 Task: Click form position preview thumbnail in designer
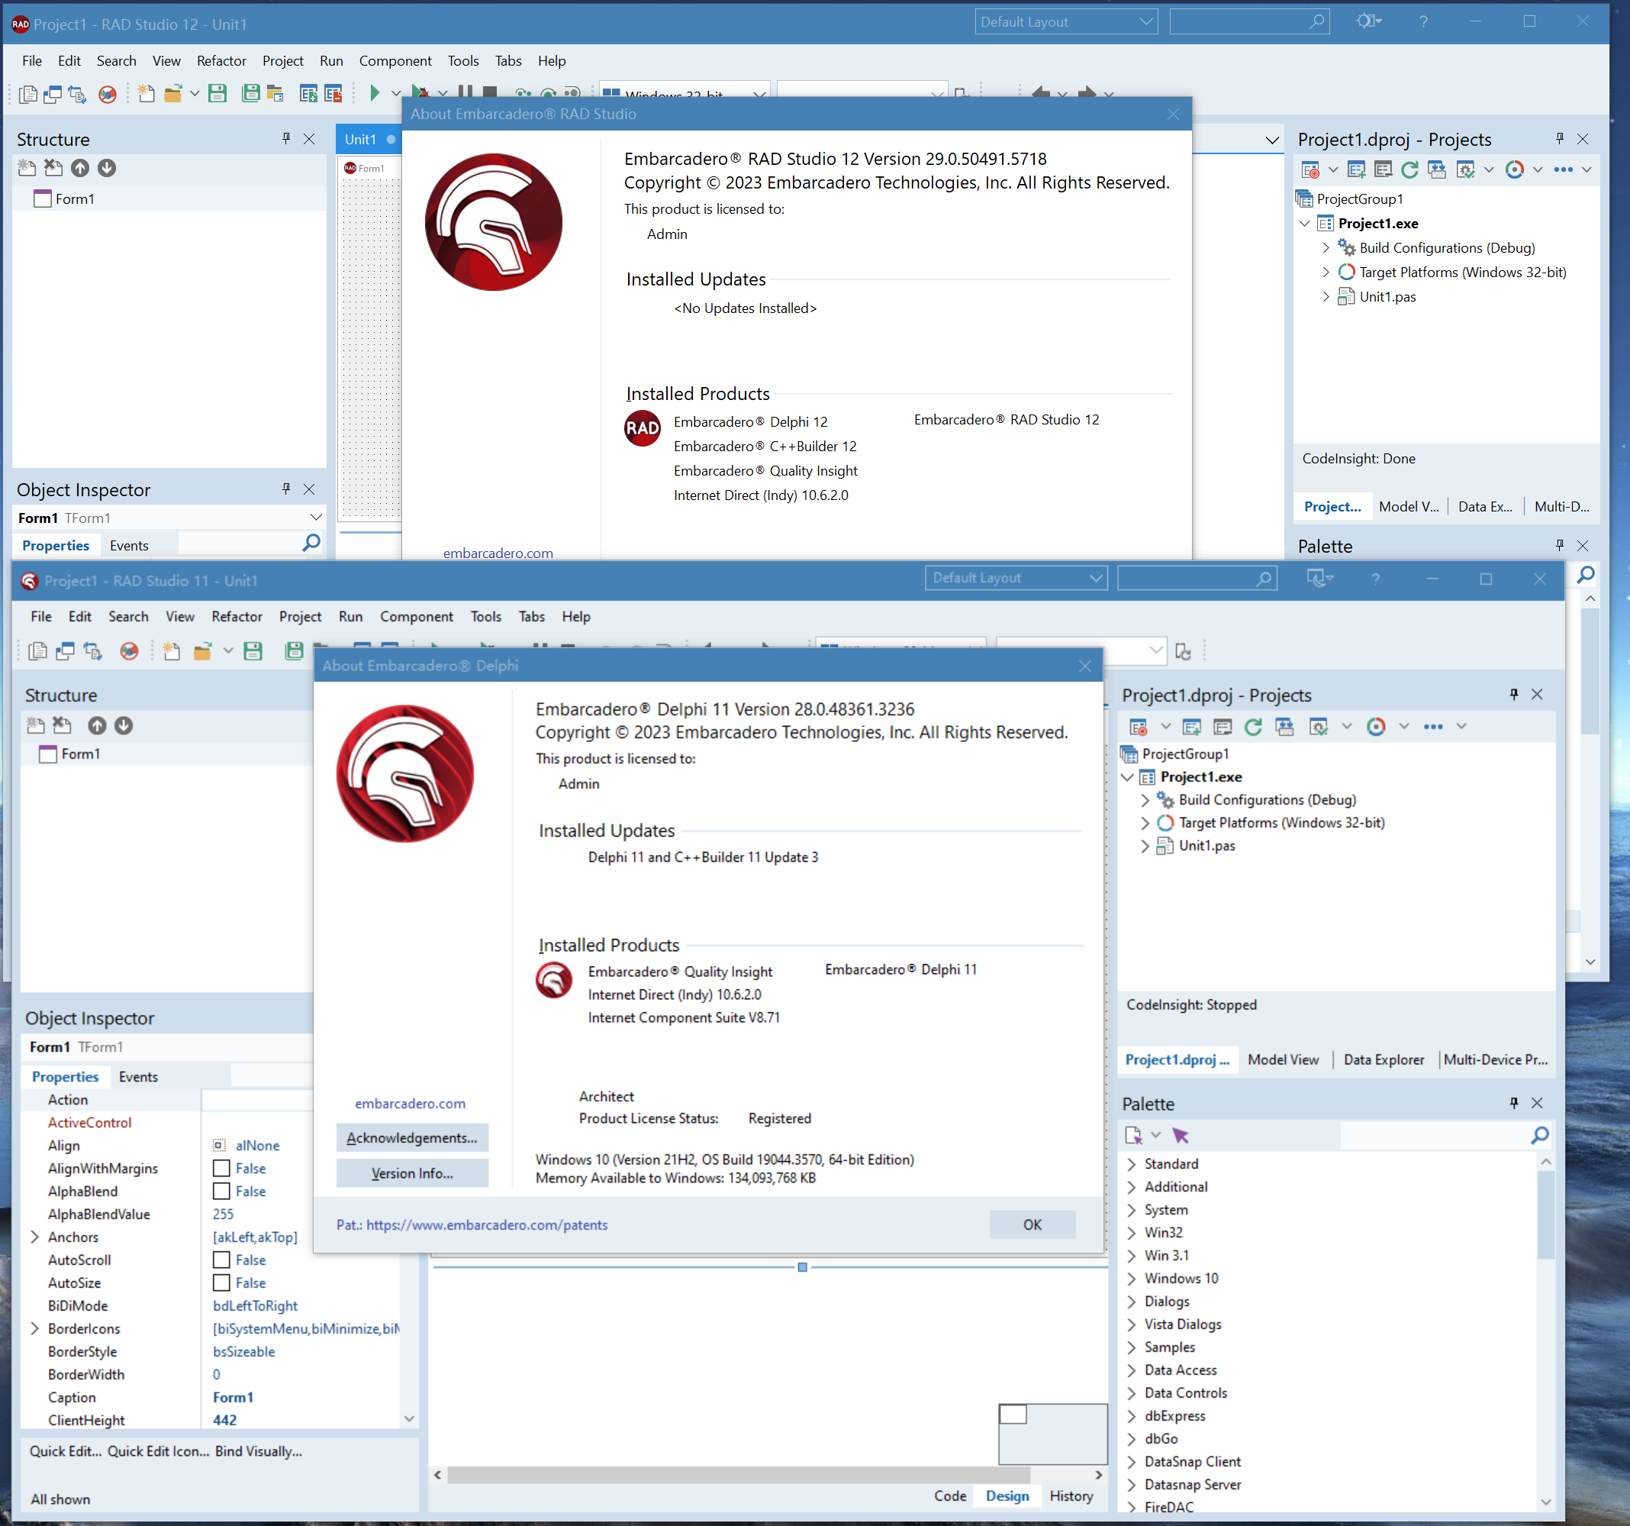1053,1434
